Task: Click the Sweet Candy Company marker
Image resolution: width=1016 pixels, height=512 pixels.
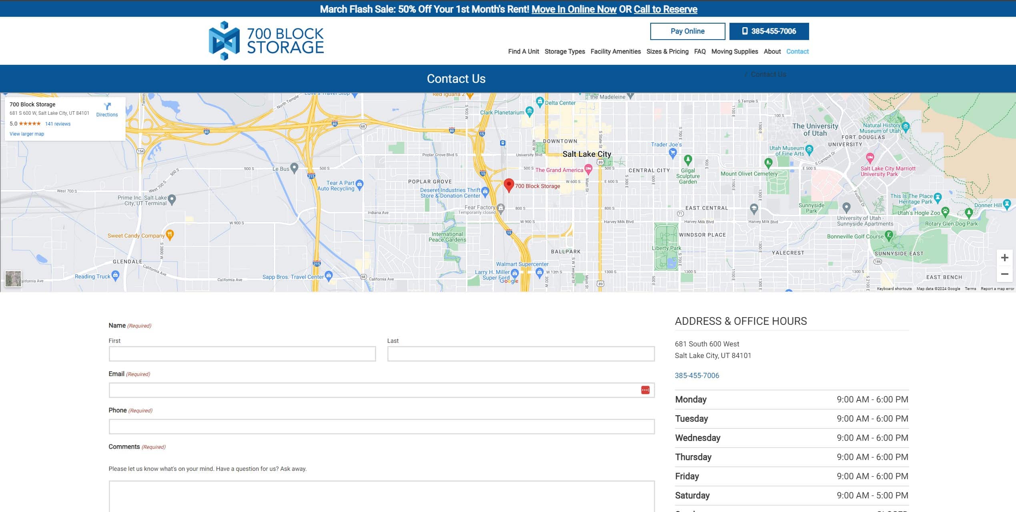Action: [x=170, y=235]
